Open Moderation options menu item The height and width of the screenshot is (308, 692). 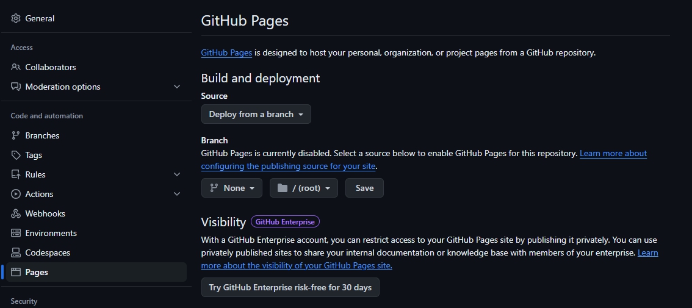tap(96, 87)
